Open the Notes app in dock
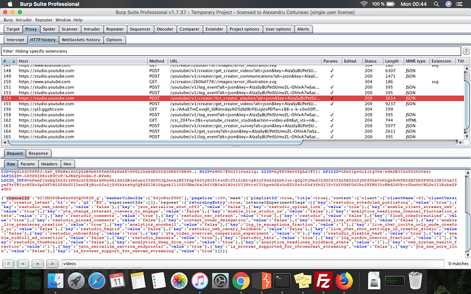 [138, 282]
